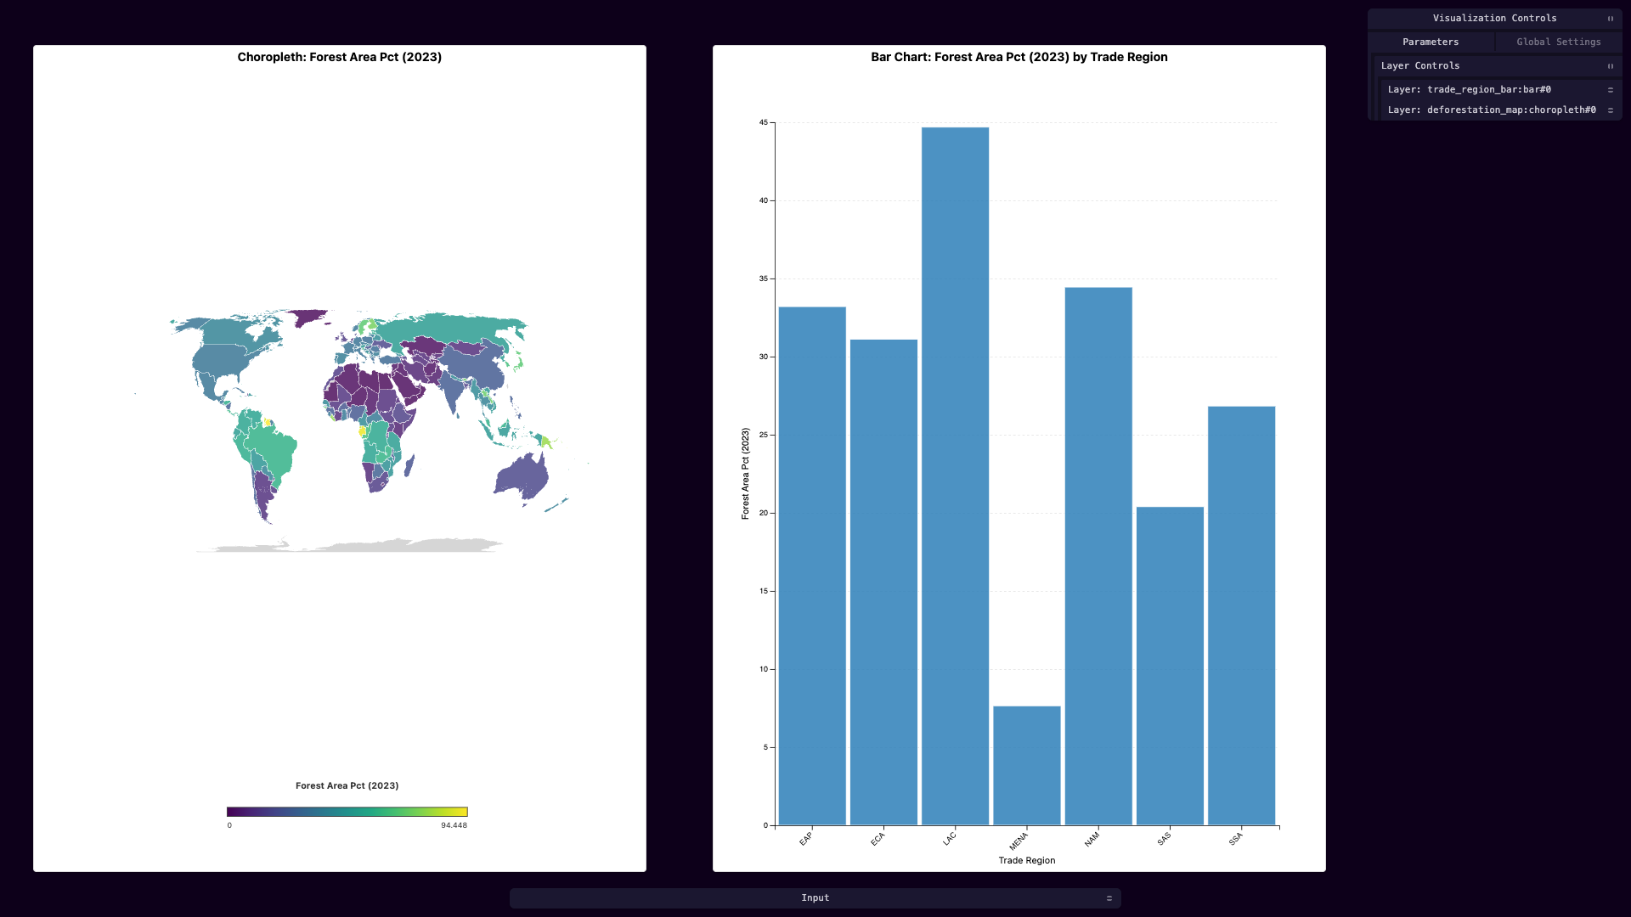1631x917 pixels.
Task: Click the 'Trade Region' x-axis label
Action: coord(1027,861)
